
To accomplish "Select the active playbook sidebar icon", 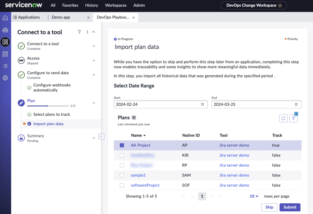I will [x=5, y=42].
